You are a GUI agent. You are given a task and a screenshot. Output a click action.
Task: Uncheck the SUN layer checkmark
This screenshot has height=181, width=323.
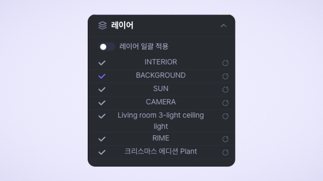[x=102, y=90]
